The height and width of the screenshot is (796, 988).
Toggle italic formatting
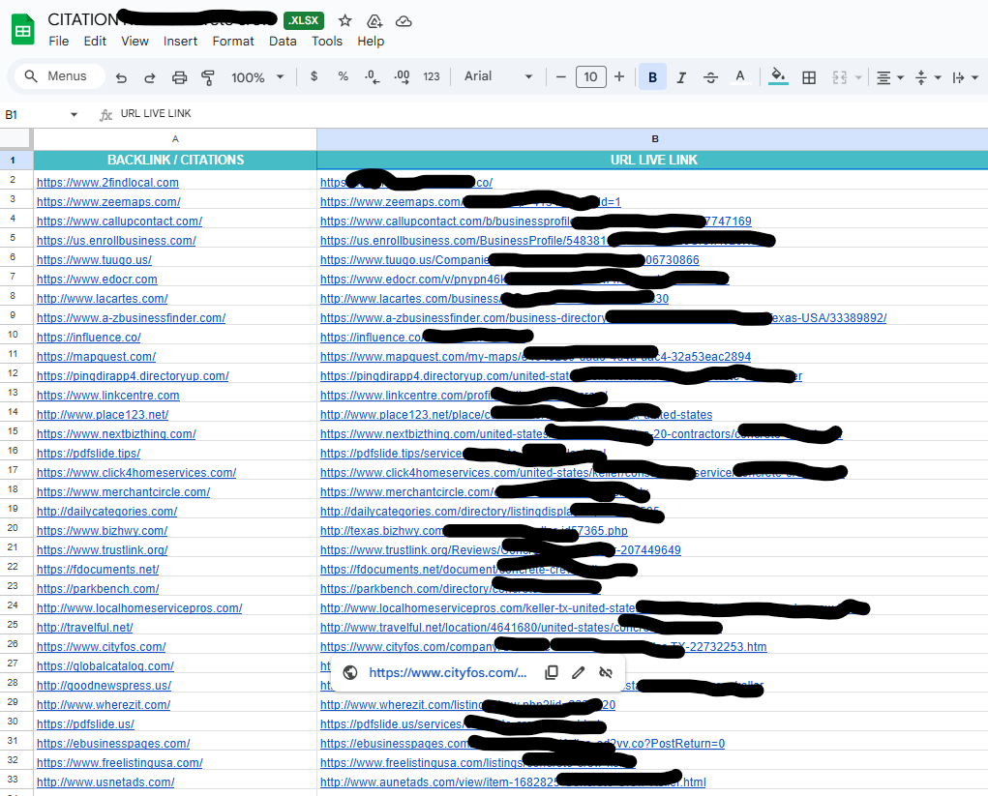point(681,77)
